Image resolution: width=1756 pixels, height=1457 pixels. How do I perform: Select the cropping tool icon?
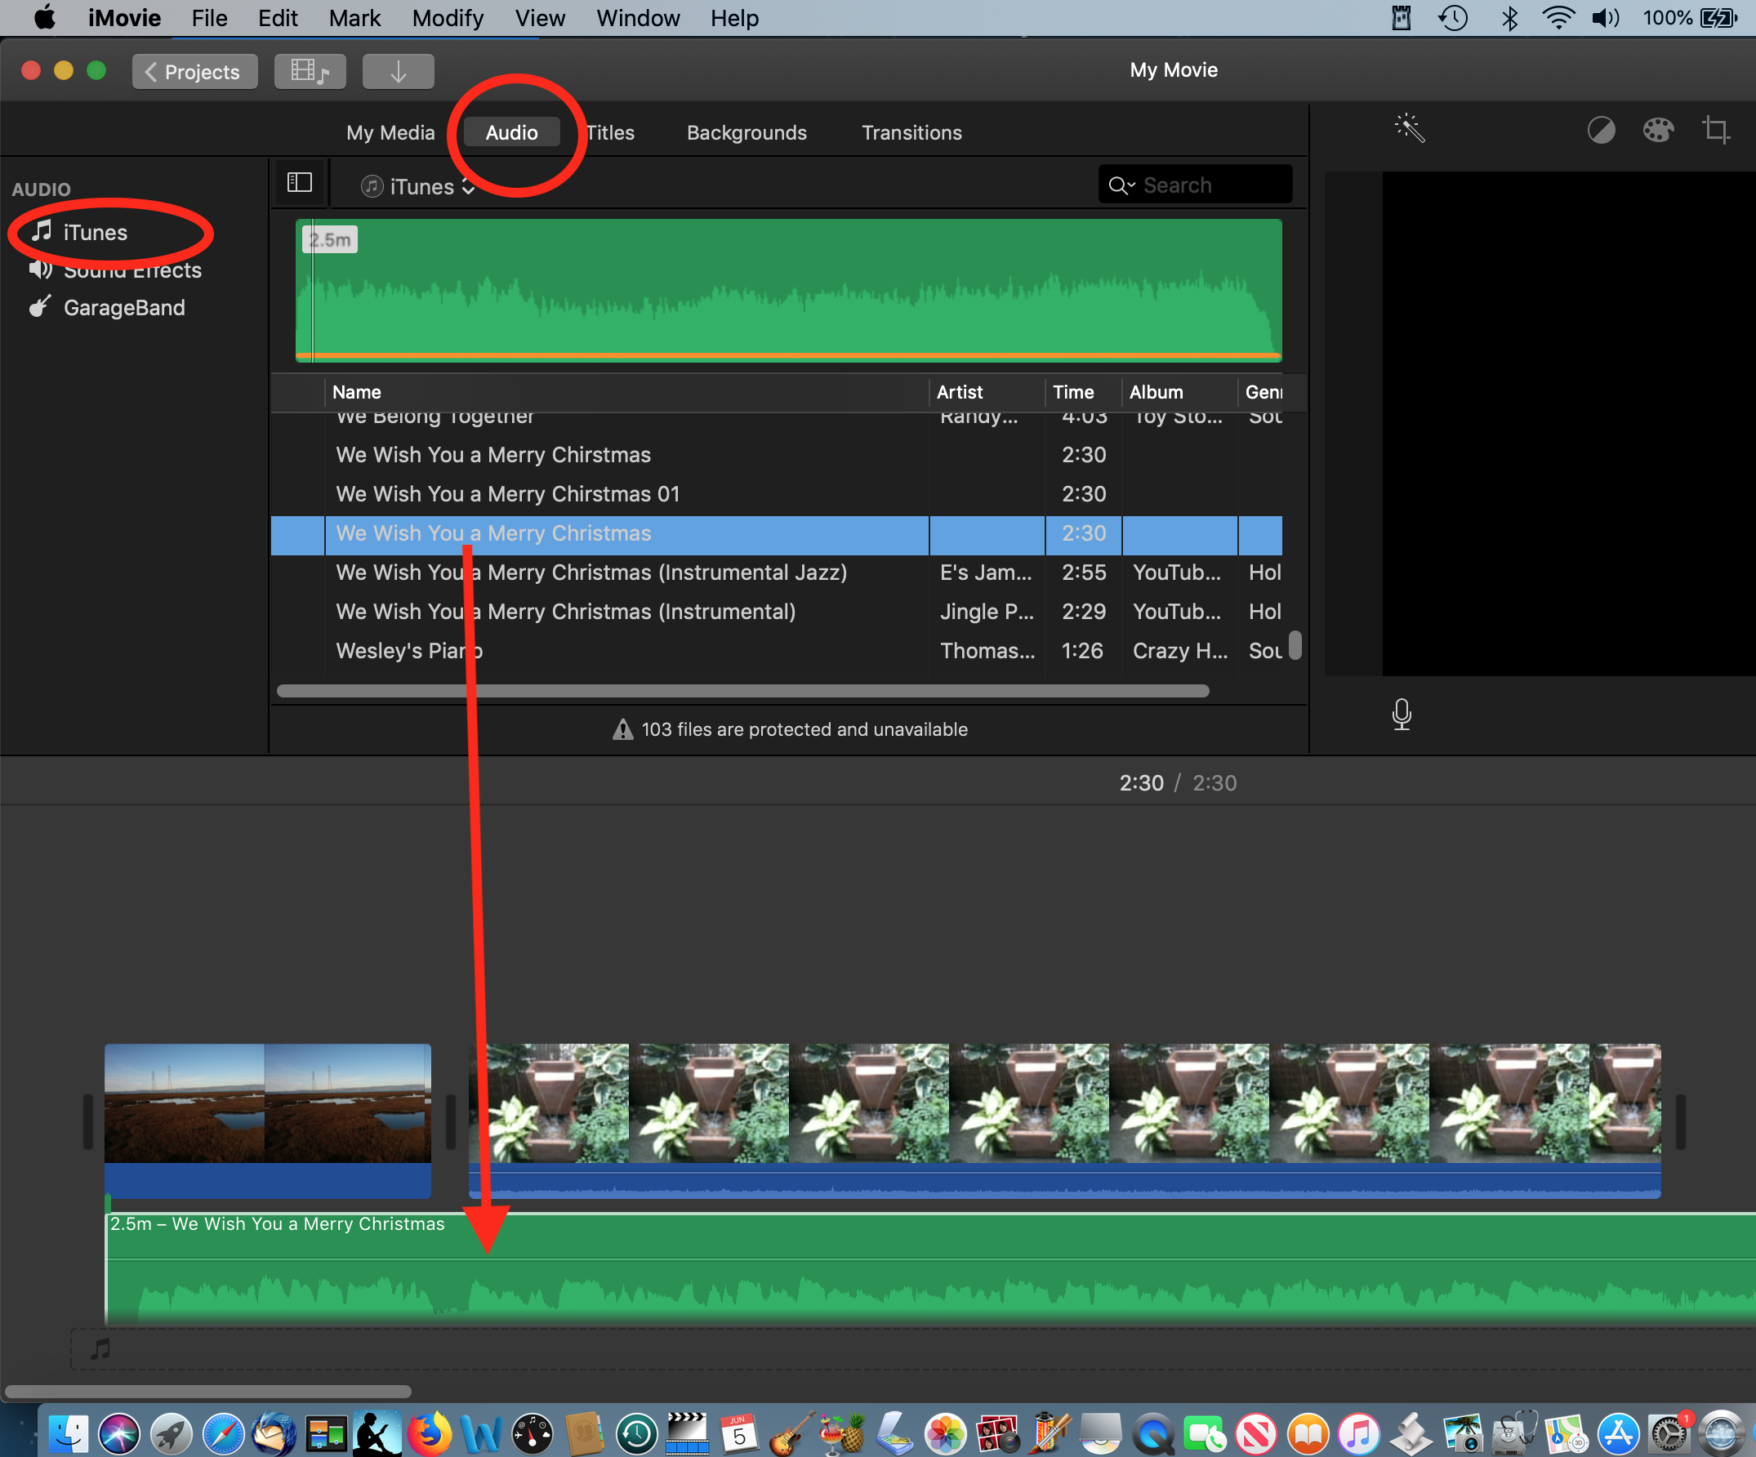pyautogui.click(x=1716, y=131)
